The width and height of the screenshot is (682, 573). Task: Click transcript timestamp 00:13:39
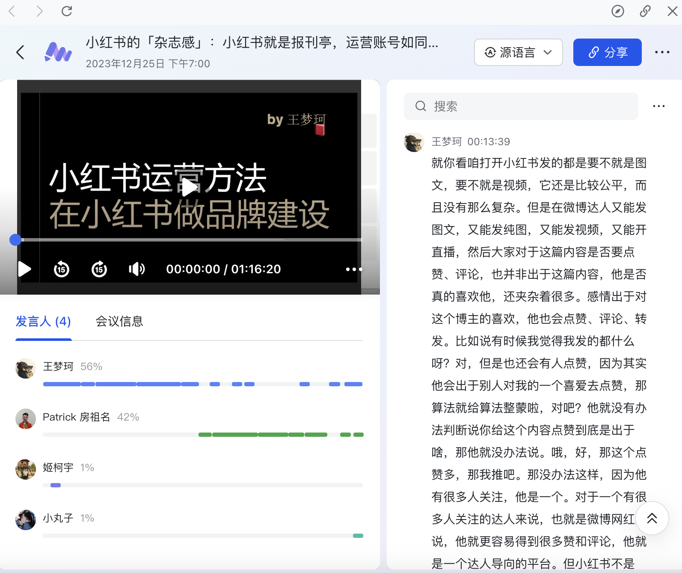coord(489,142)
